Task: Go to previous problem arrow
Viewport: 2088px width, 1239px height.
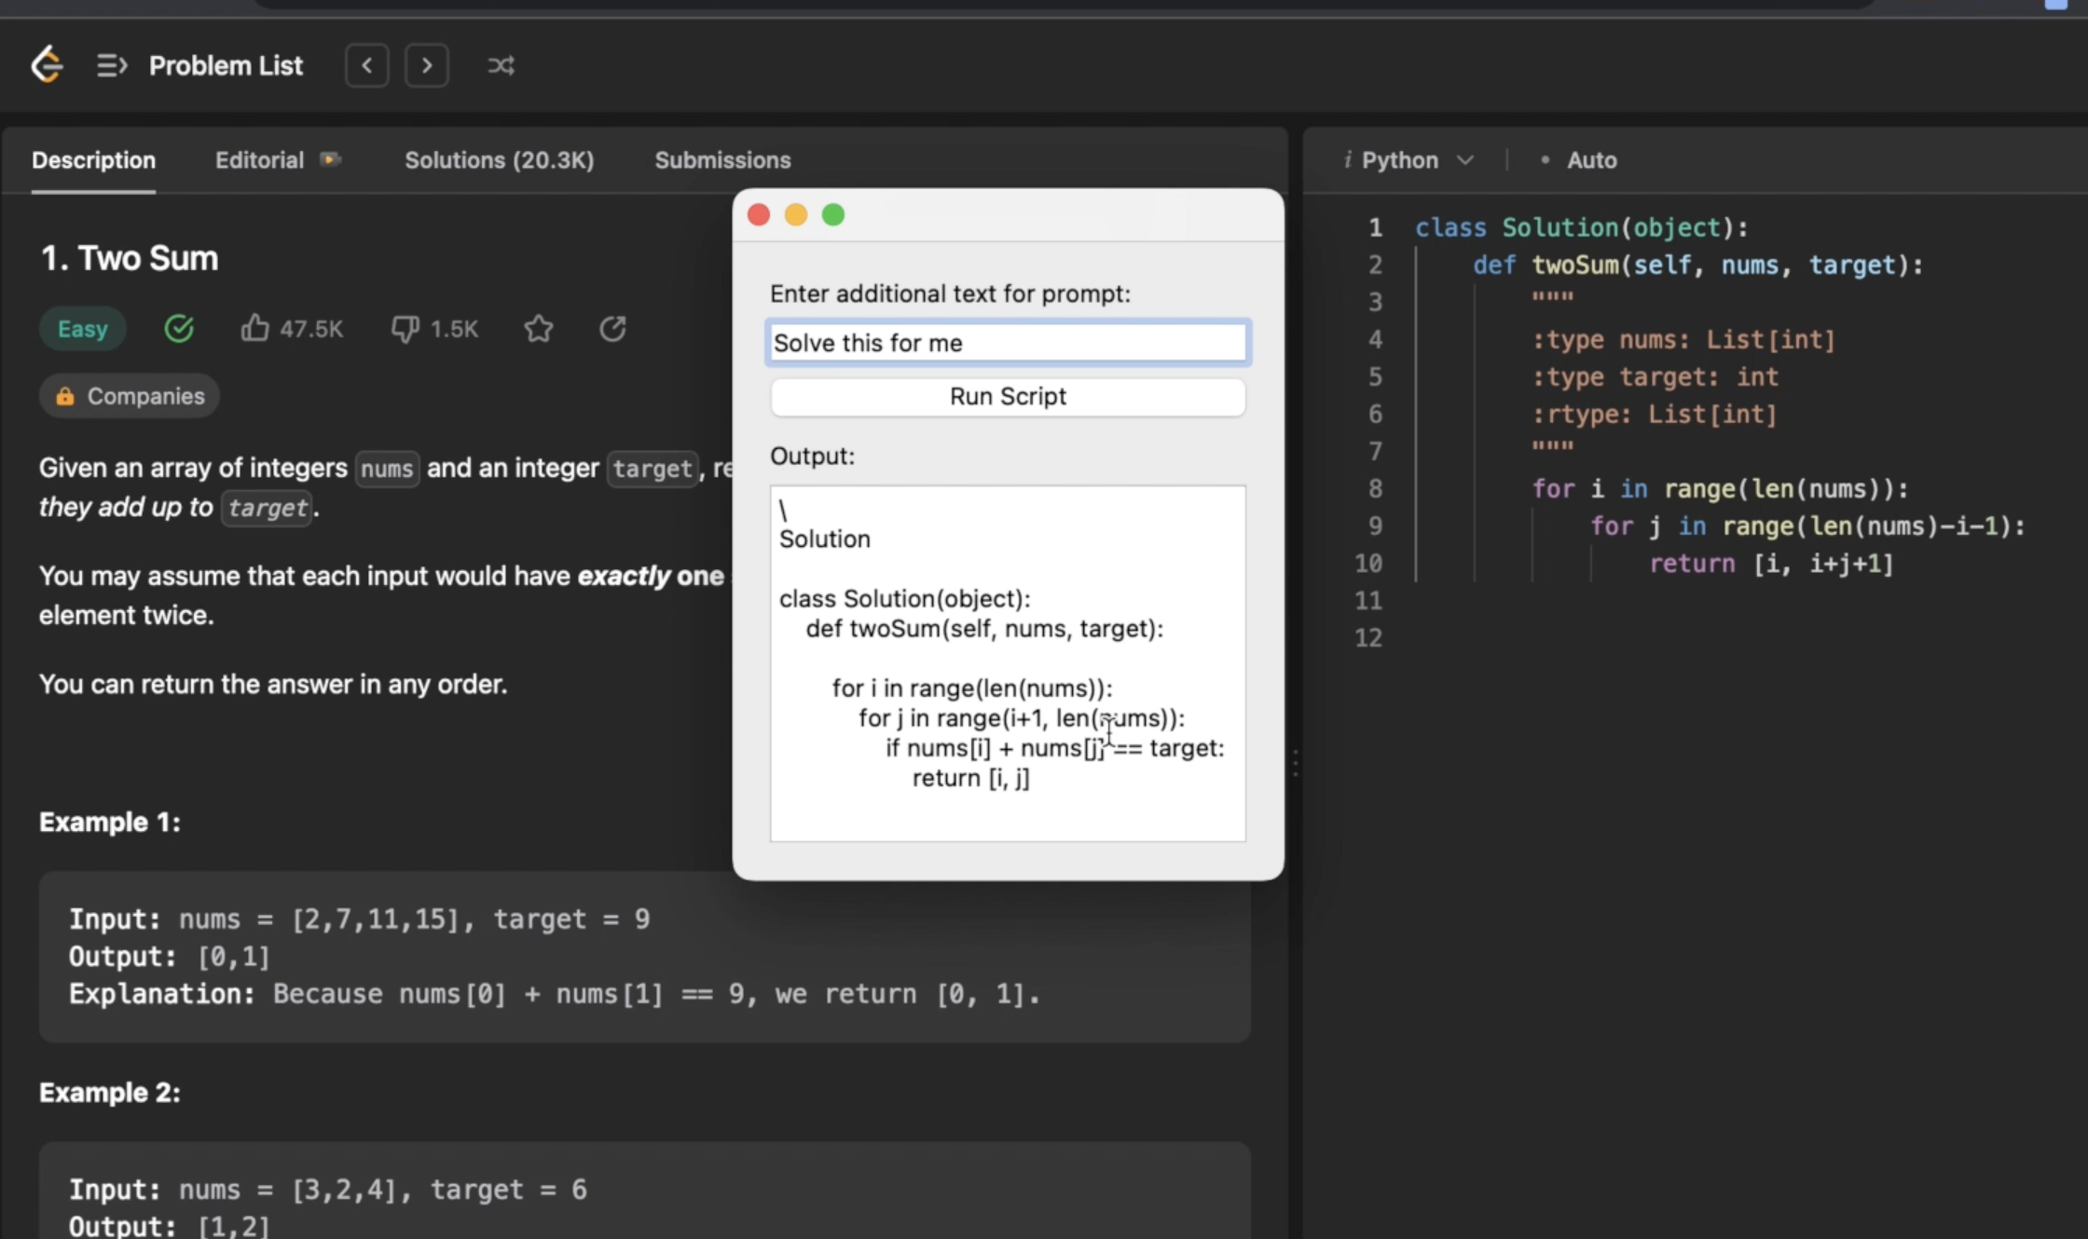Action: click(367, 65)
